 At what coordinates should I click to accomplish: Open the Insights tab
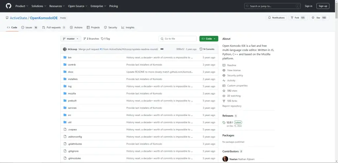pyautogui.click(x=128, y=27)
